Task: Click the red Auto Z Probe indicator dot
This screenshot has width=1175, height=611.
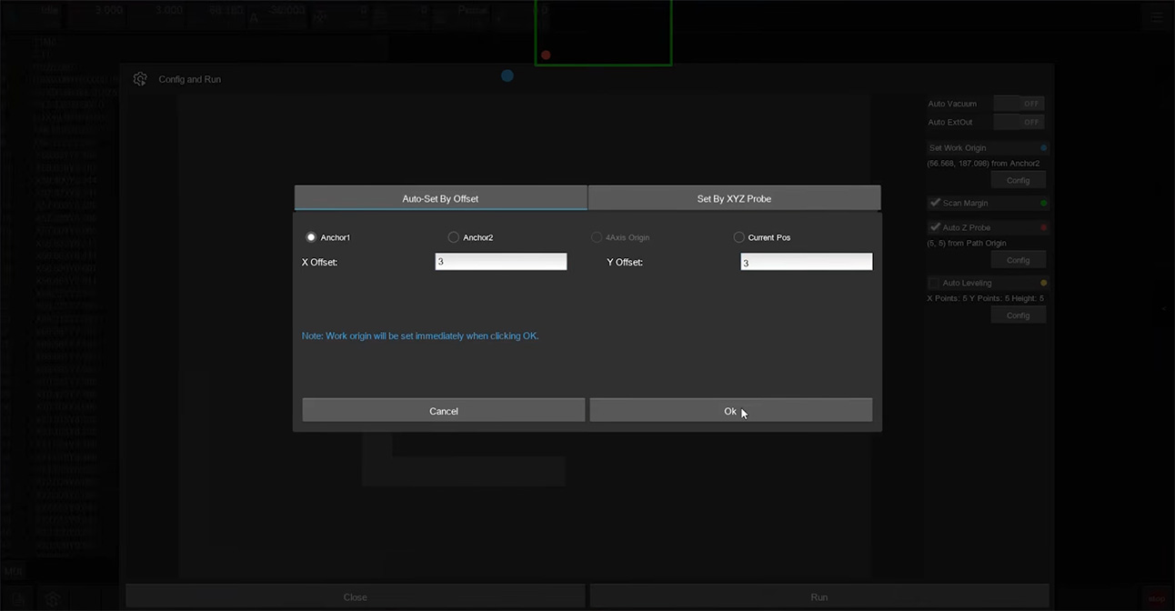Action: 1043,227
